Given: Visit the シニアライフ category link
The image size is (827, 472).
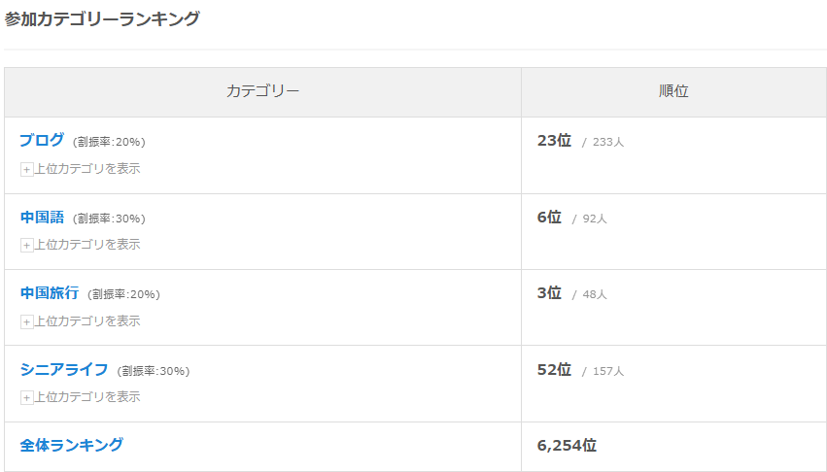Looking at the screenshot, I should [64, 370].
